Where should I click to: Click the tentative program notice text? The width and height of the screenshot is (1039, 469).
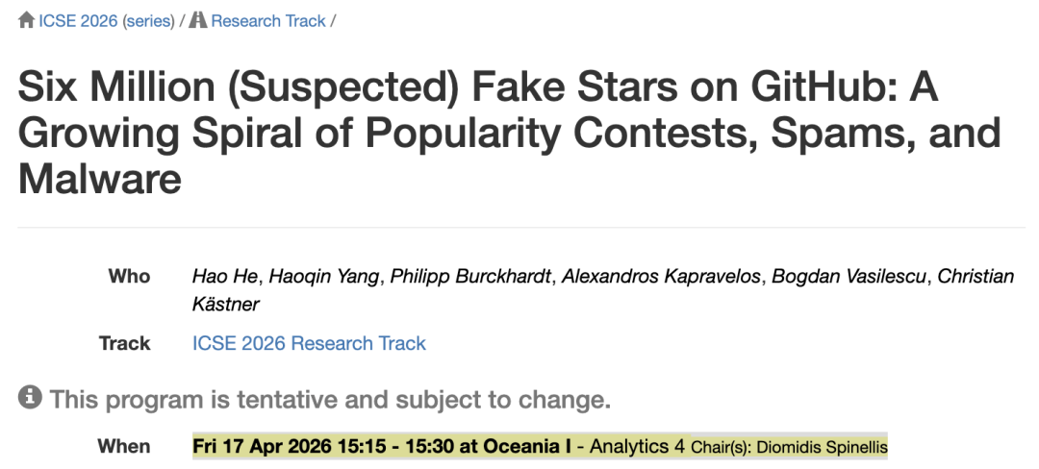point(329,399)
